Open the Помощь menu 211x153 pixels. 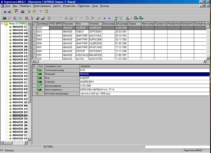[105, 6]
